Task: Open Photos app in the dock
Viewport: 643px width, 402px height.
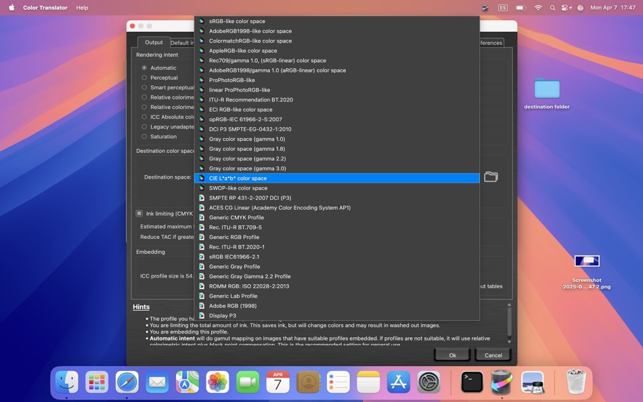Action: click(x=217, y=382)
